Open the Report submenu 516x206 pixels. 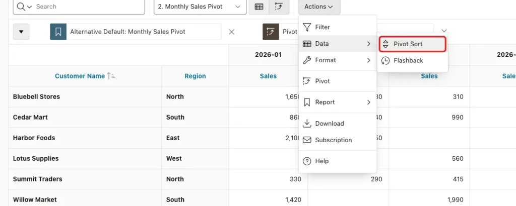click(338, 102)
